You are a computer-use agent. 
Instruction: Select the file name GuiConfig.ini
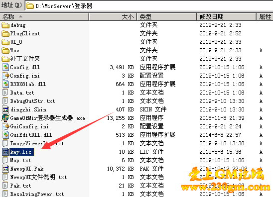click(29, 126)
